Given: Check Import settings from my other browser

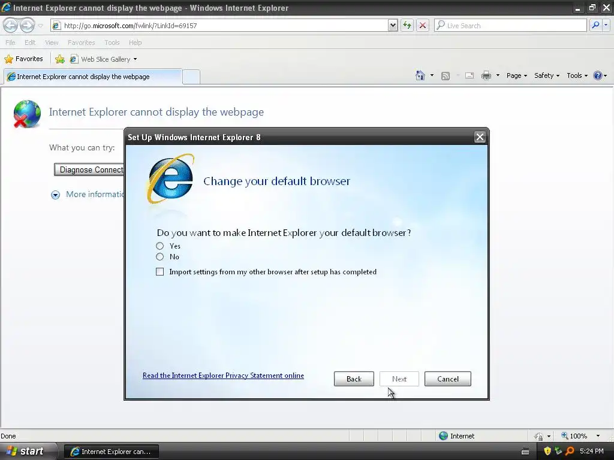Looking at the screenshot, I should pos(159,272).
